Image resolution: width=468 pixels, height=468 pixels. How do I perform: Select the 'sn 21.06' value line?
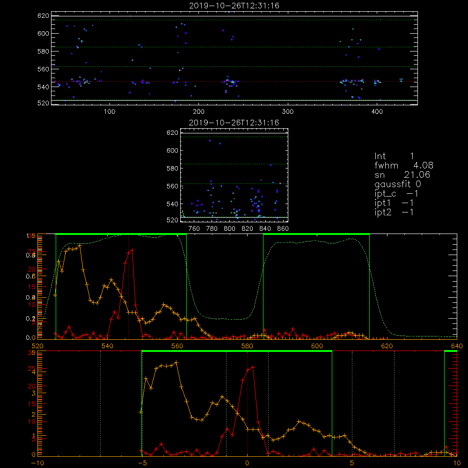pos(402,175)
